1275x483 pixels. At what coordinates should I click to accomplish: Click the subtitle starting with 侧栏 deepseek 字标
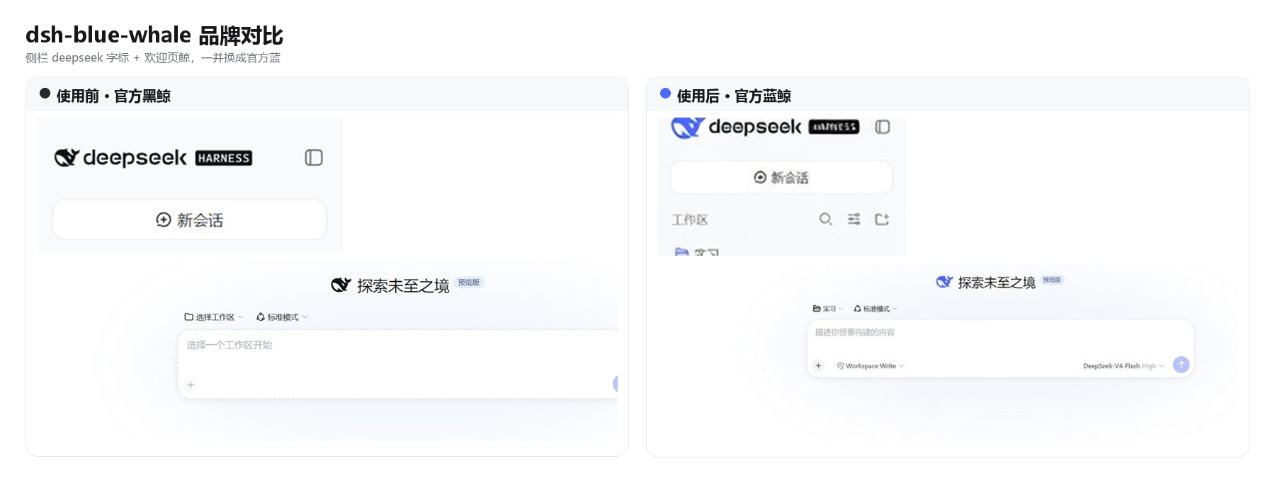(153, 57)
